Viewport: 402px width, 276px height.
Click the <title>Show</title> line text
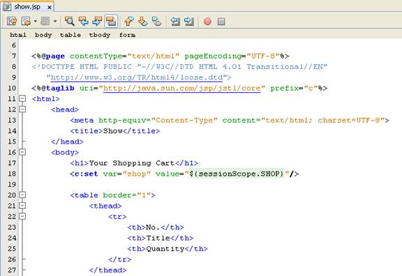[x=115, y=131]
